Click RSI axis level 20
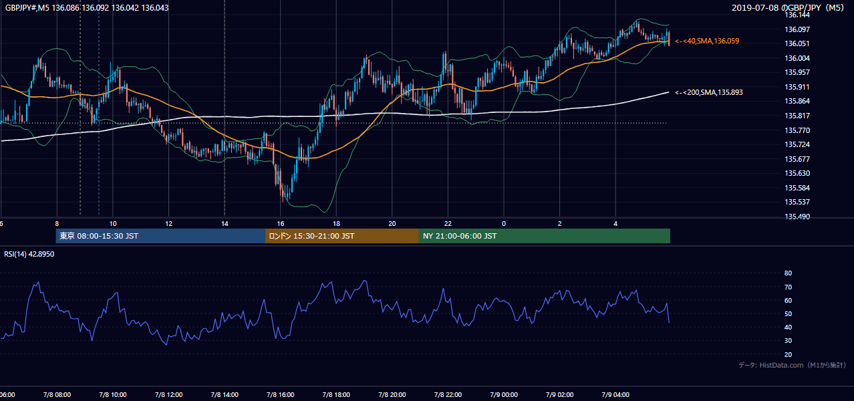 pos(788,354)
